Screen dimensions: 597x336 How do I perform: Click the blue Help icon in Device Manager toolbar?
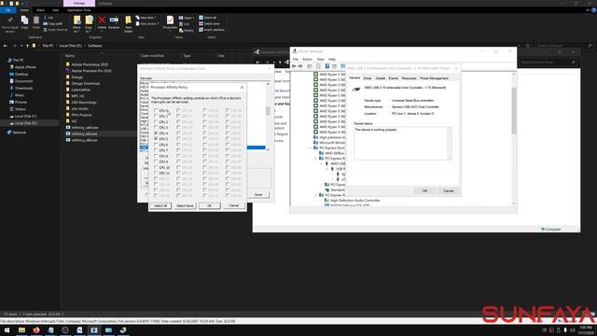pyautogui.click(x=326, y=66)
